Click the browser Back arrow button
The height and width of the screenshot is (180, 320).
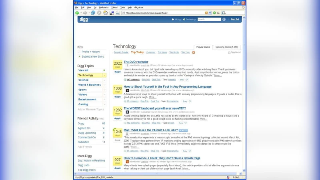point(77,13)
